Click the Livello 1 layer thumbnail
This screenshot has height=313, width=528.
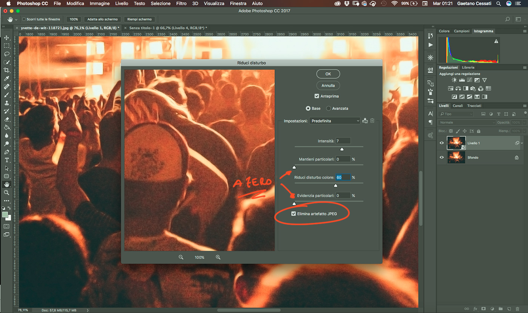click(x=456, y=143)
